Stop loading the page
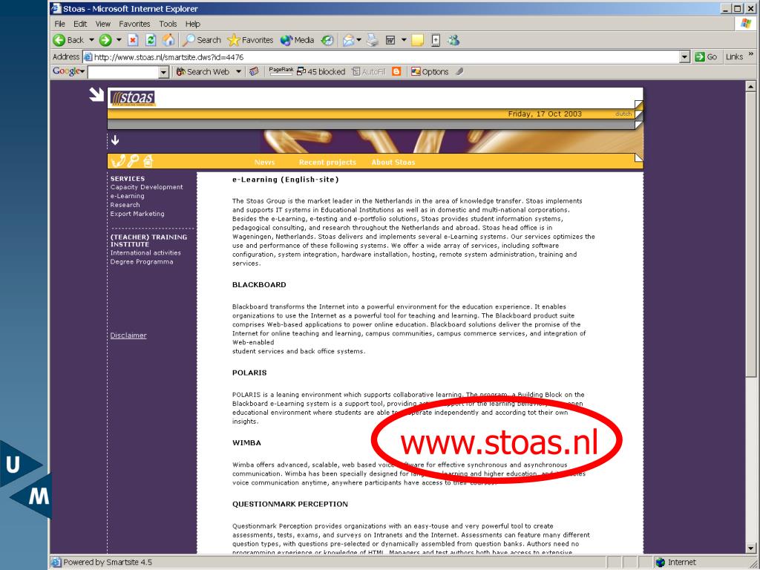 pos(134,40)
